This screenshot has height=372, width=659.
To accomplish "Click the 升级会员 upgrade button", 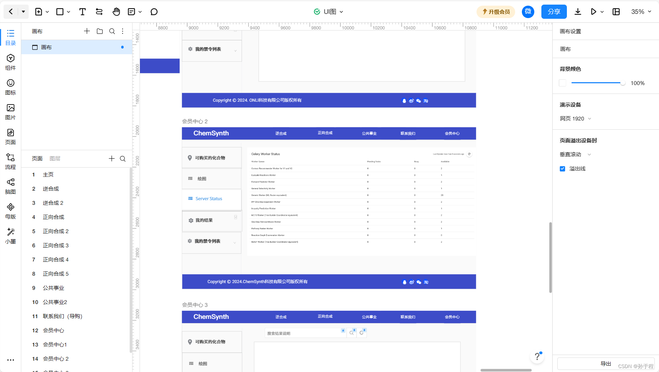I will coord(496,12).
